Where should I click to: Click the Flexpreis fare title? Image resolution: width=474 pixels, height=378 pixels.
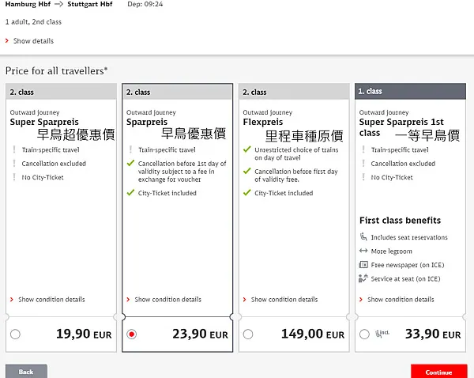tap(263, 122)
